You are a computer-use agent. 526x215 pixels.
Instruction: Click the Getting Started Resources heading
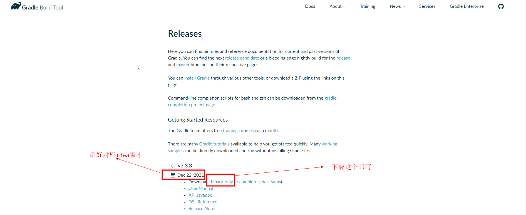click(198, 120)
